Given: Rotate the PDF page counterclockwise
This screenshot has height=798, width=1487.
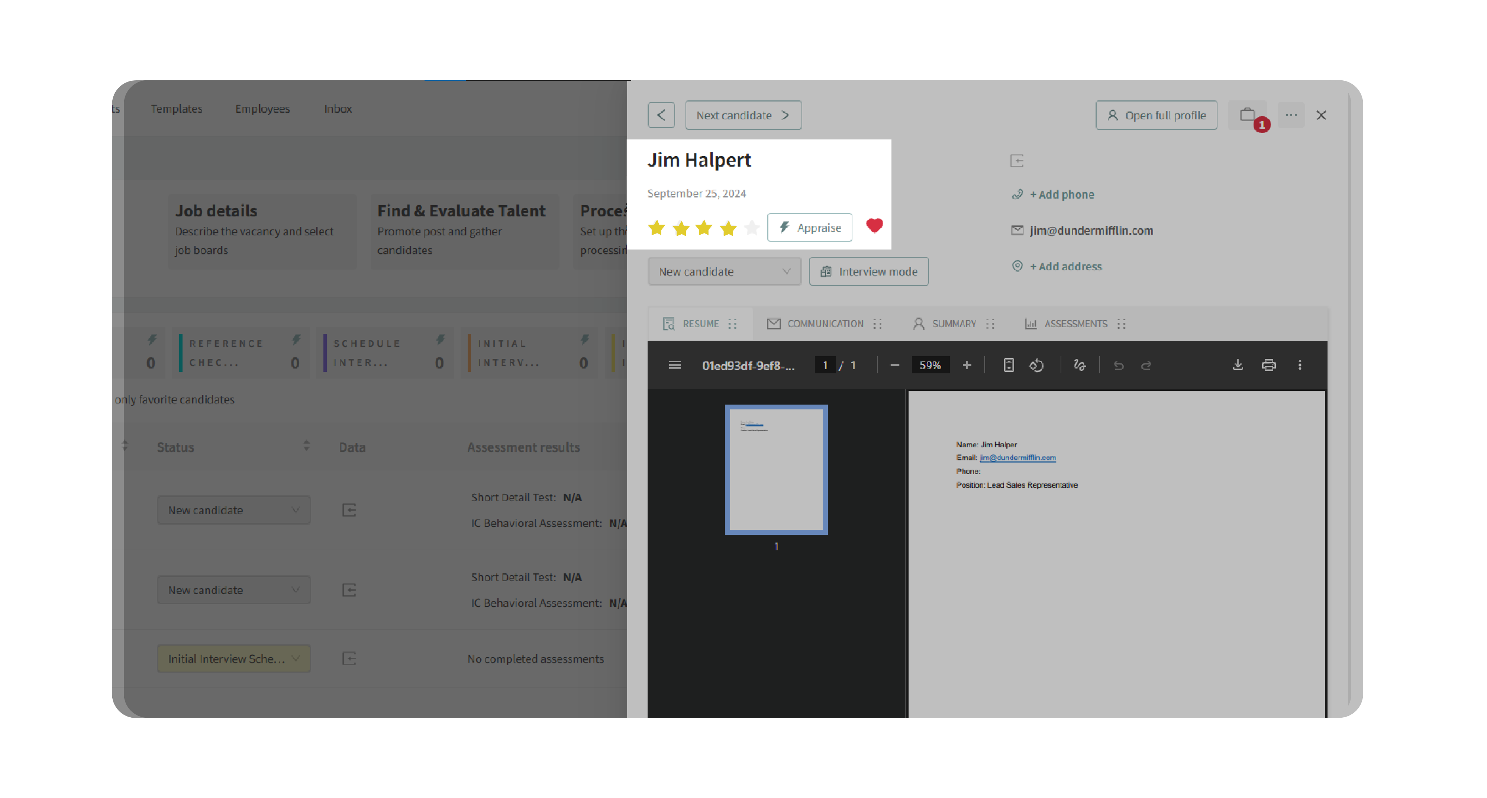Looking at the screenshot, I should pyautogui.click(x=1036, y=365).
